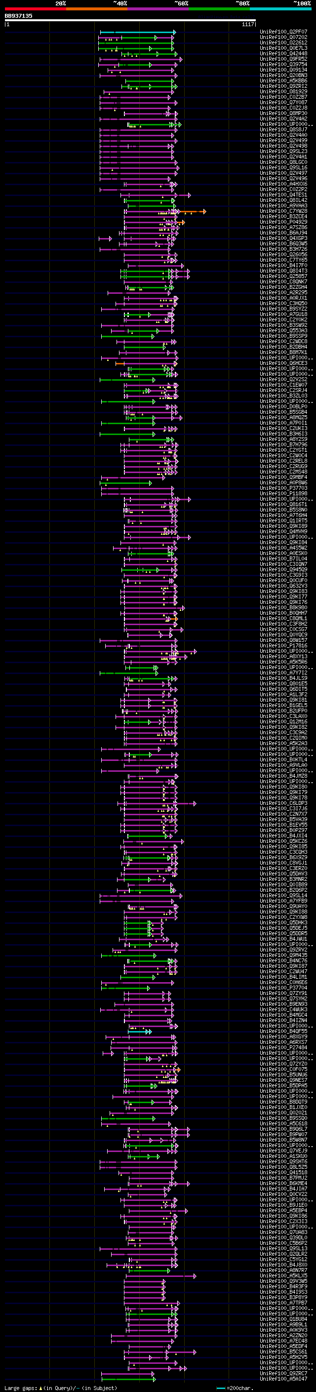Open hit UniRef100_Q2PF07
The height and width of the screenshot is (1392, 316).
[x=283, y=32]
